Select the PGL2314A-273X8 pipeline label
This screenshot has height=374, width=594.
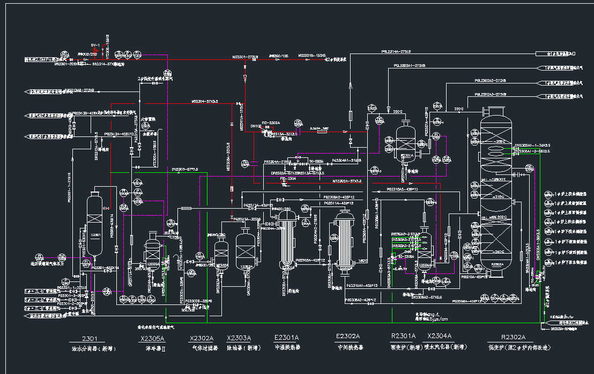396,52
